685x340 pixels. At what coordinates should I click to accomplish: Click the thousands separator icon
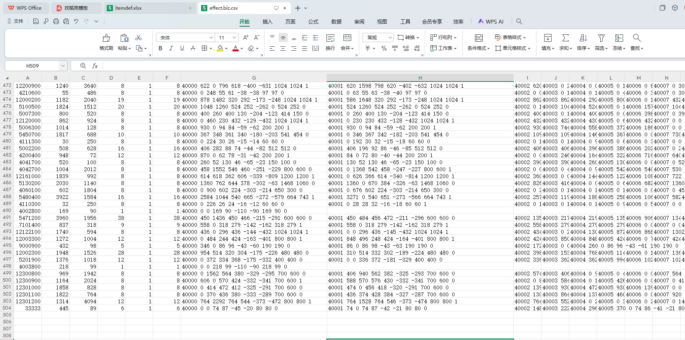click(x=395, y=48)
